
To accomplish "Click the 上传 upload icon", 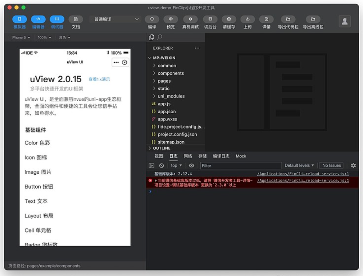I will point(248,19).
